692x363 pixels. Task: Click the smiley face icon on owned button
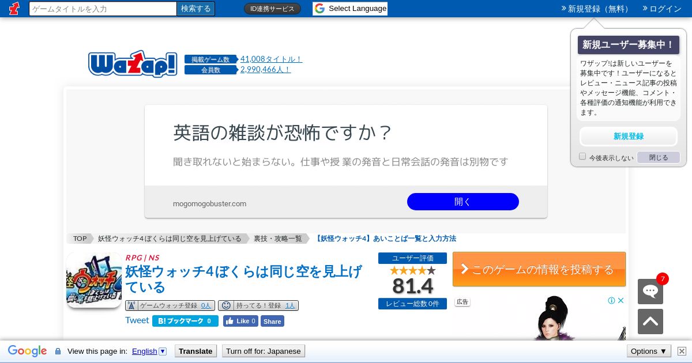click(226, 305)
